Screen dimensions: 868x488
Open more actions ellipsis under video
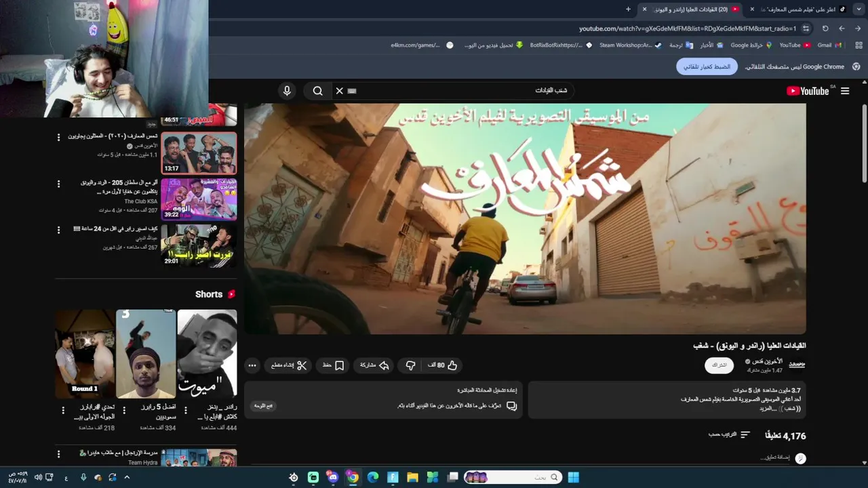[x=252, y=365]
